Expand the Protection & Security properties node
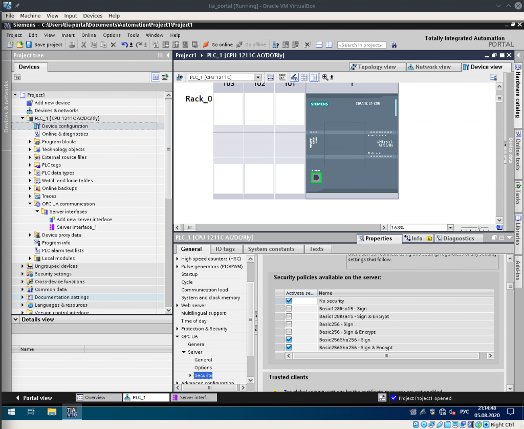 pos(178,329)
